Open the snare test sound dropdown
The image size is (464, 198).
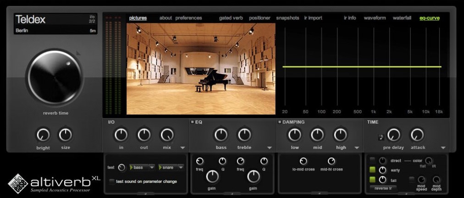tap(171, 168)
